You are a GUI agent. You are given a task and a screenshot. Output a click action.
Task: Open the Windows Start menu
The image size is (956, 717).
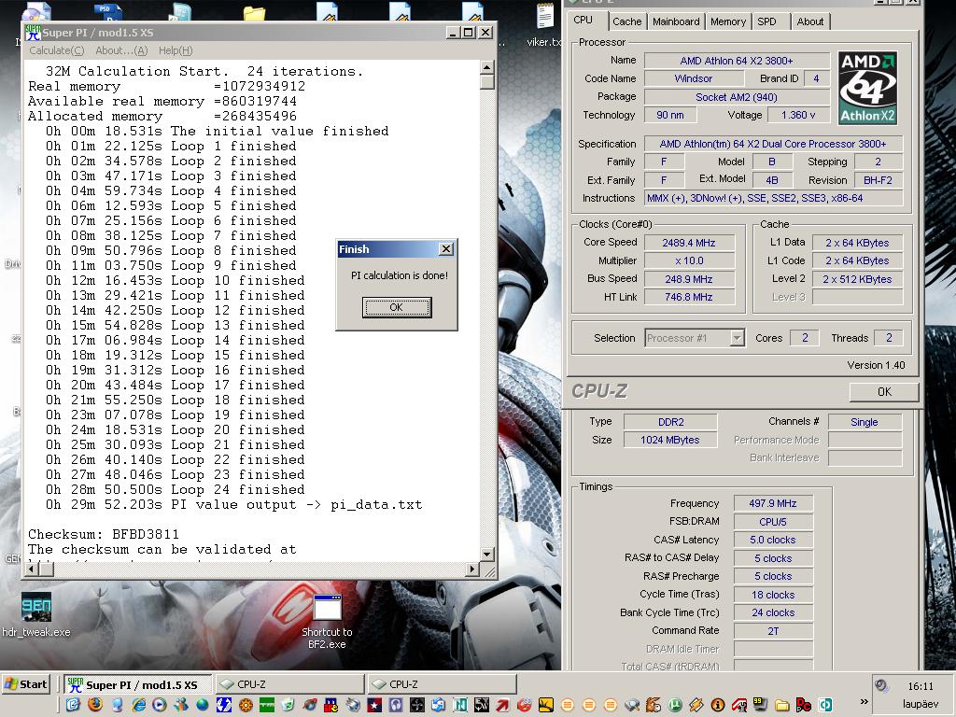coord(25,684)
